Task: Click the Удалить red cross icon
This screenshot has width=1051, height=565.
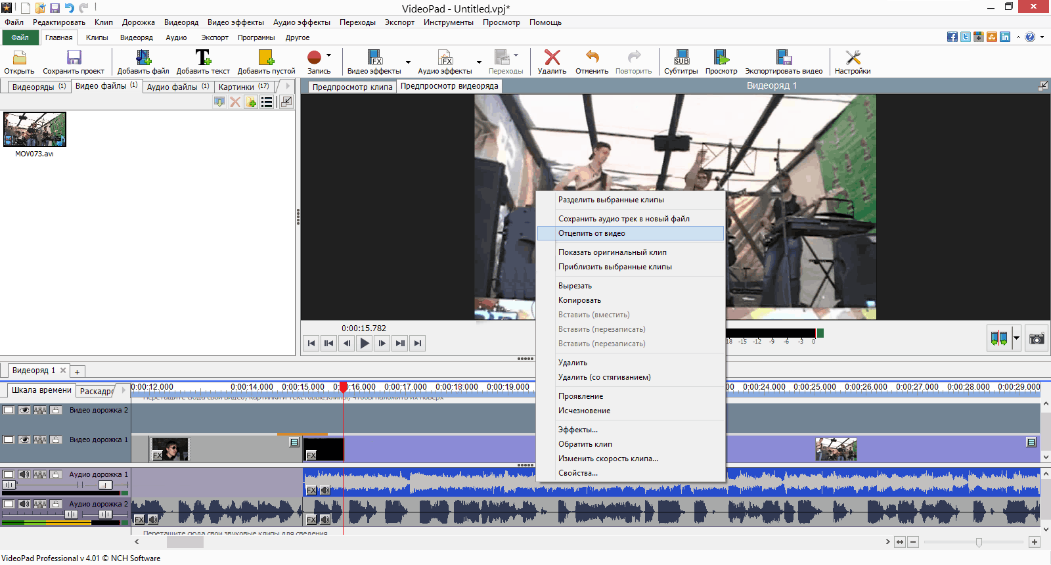Action: pyautogui.click(x=552, y=58)
